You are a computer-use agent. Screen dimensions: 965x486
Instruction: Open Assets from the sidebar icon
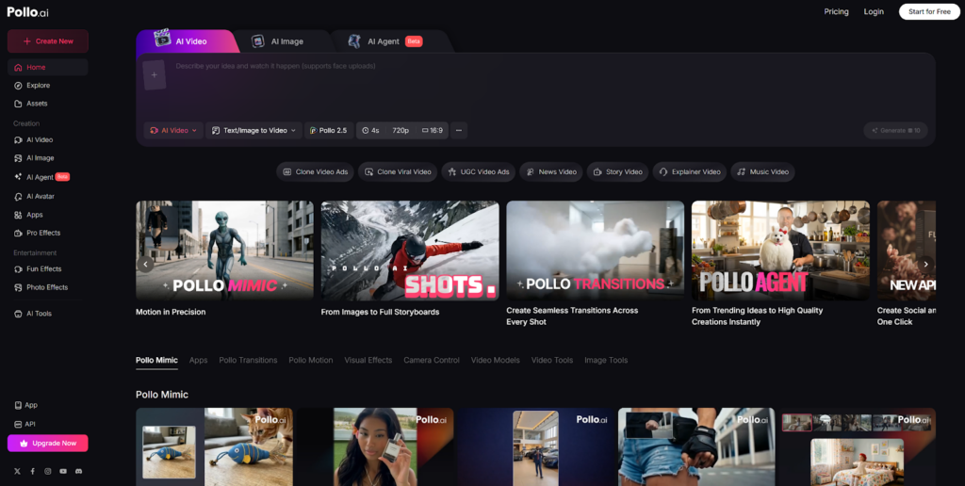tap(18, 104)
